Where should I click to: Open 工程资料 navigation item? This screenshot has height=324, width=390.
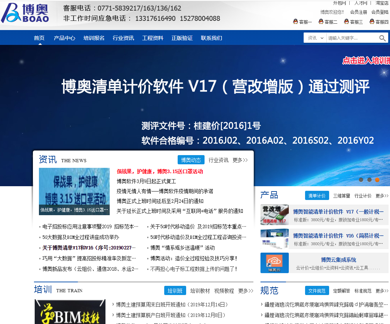153,38
